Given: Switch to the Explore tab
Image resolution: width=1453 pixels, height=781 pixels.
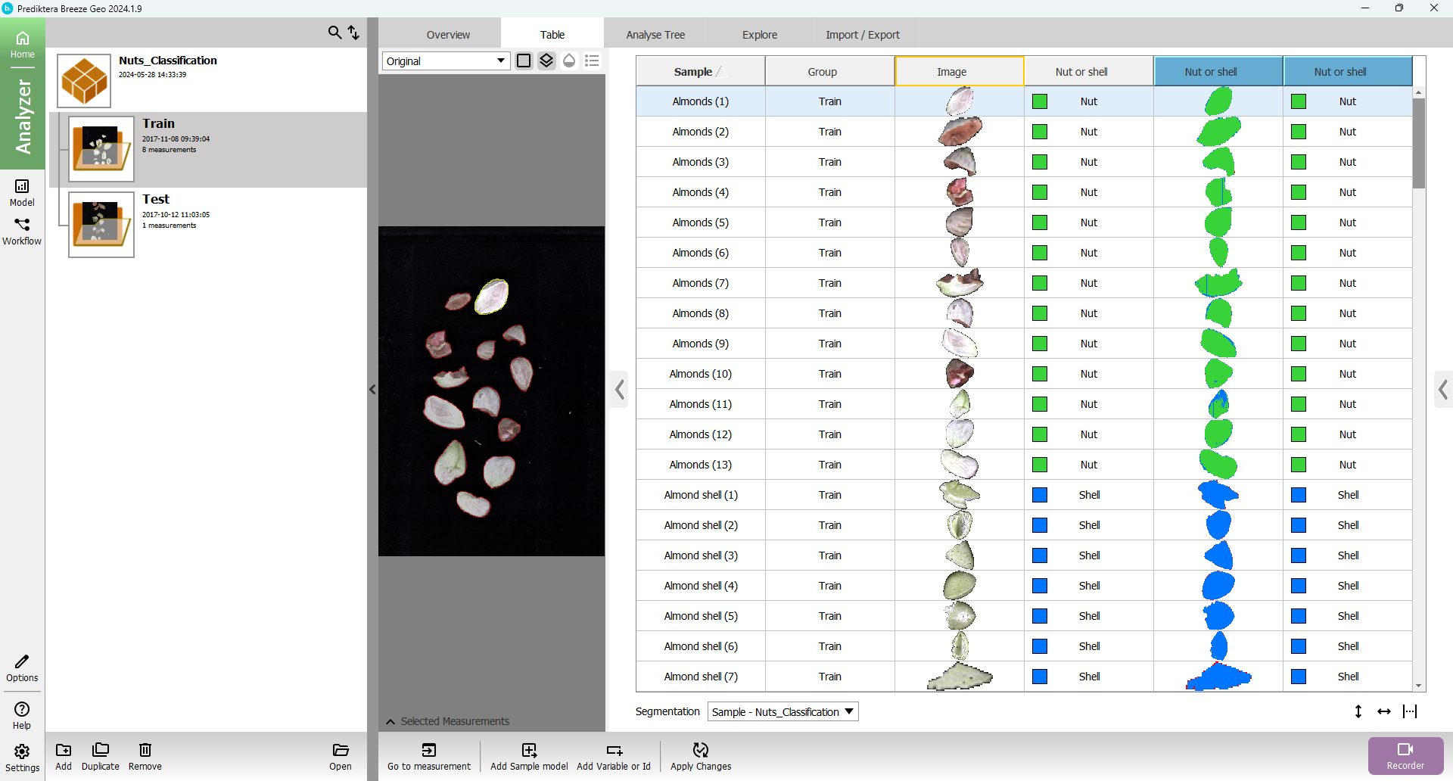Looking at the screenshot, I should (760, 35).
